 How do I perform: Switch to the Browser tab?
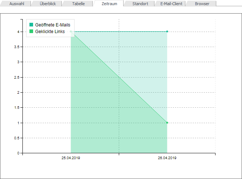tap(202, 4)
